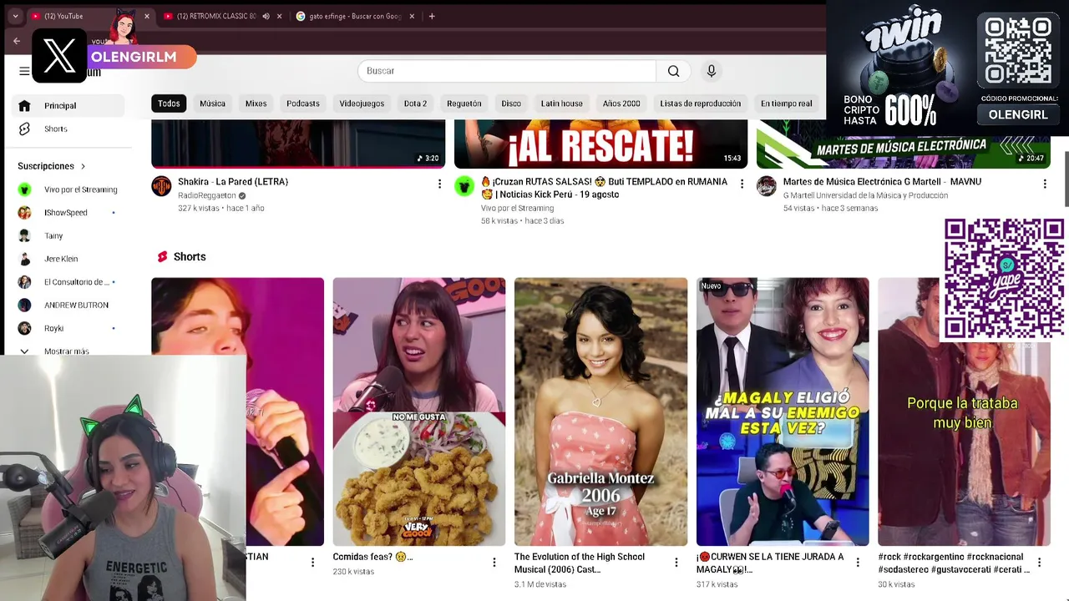
Task: Start voice search with the microphone
Action: 712,71
